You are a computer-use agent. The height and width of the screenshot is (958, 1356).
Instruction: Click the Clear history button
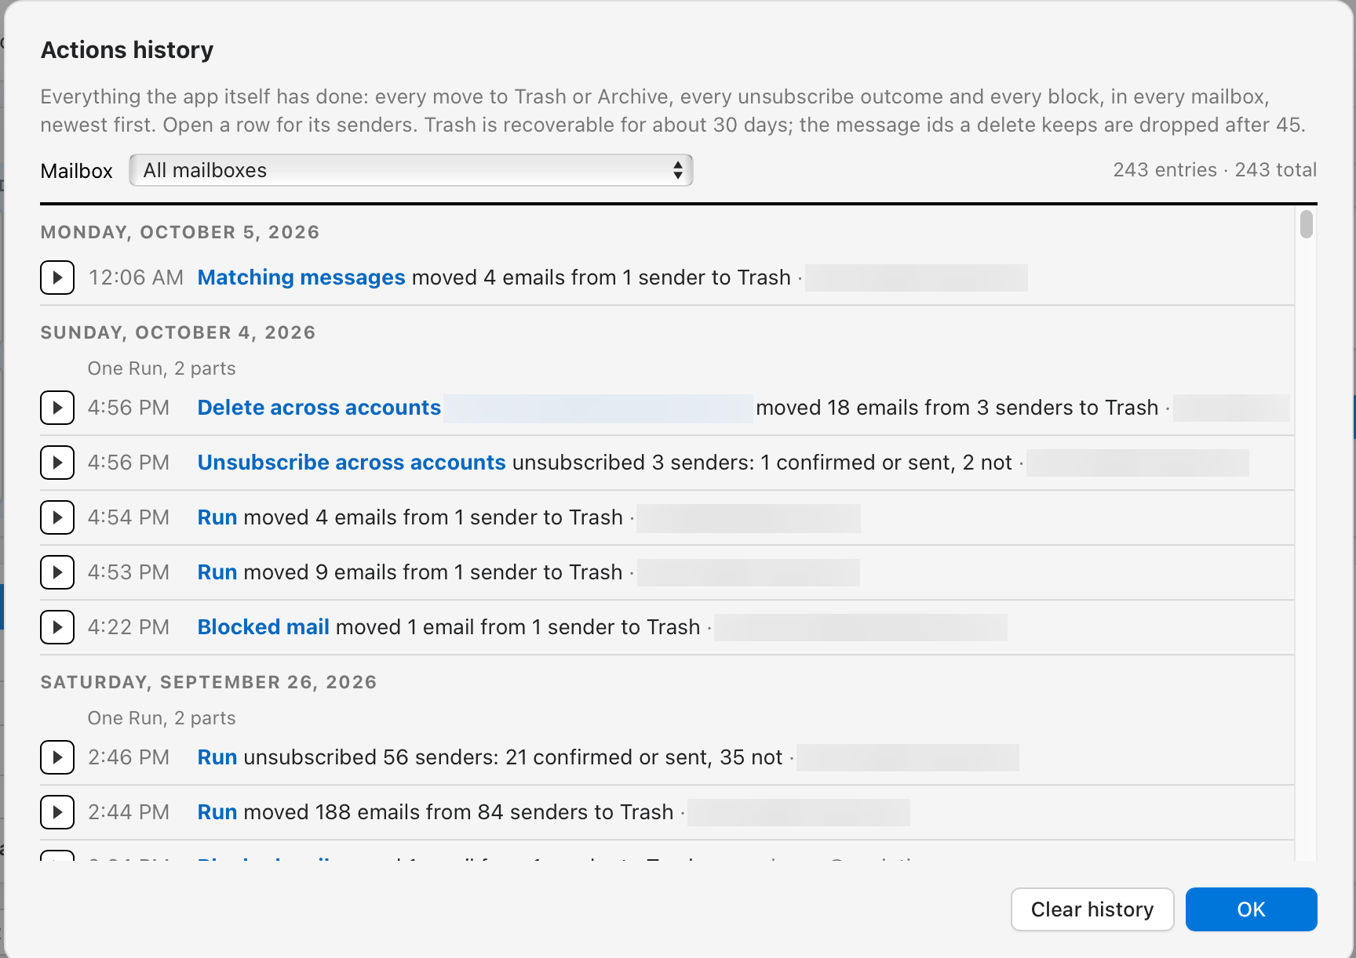point(1092,909)
